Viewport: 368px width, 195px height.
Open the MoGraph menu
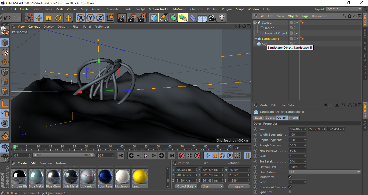pyautogui.click(x=180, y=9)
